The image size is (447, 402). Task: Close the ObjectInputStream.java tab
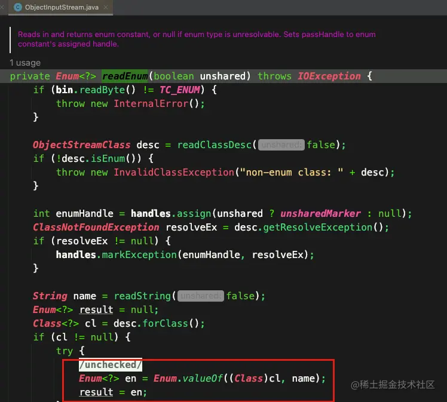(x=106, y=7)
